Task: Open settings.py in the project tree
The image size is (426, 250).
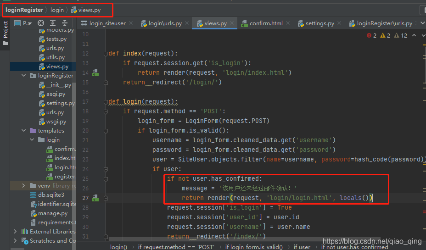Action: point(57,103)
